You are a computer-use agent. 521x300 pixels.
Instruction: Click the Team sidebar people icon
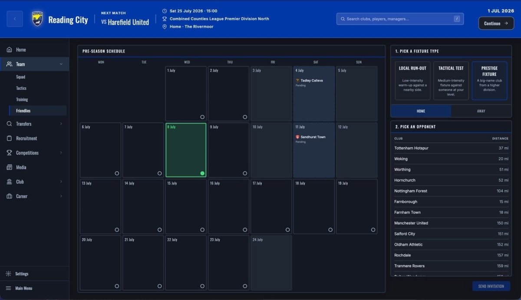pyautogui.click(x=9, y=64)
